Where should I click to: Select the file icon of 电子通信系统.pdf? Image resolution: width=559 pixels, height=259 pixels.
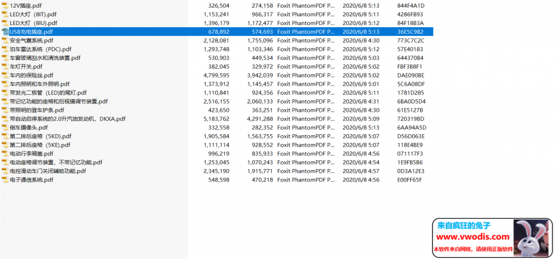point(5,180)
